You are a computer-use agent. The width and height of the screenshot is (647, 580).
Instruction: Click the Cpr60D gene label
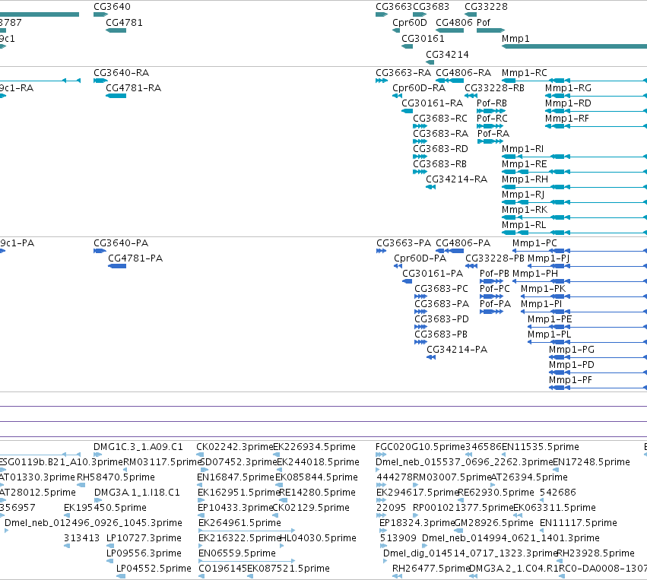point(409,23)
